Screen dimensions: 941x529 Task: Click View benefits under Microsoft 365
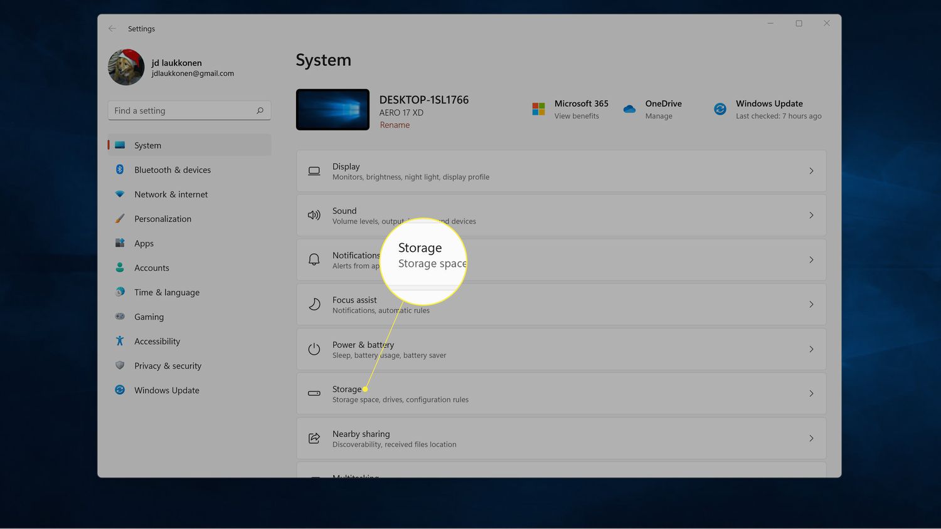point(577,116)
